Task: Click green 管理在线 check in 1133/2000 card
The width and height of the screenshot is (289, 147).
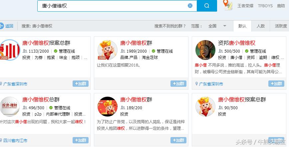Action: [56, 51]
